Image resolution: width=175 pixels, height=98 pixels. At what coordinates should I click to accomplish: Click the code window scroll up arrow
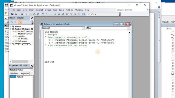(x=130, y=33)
